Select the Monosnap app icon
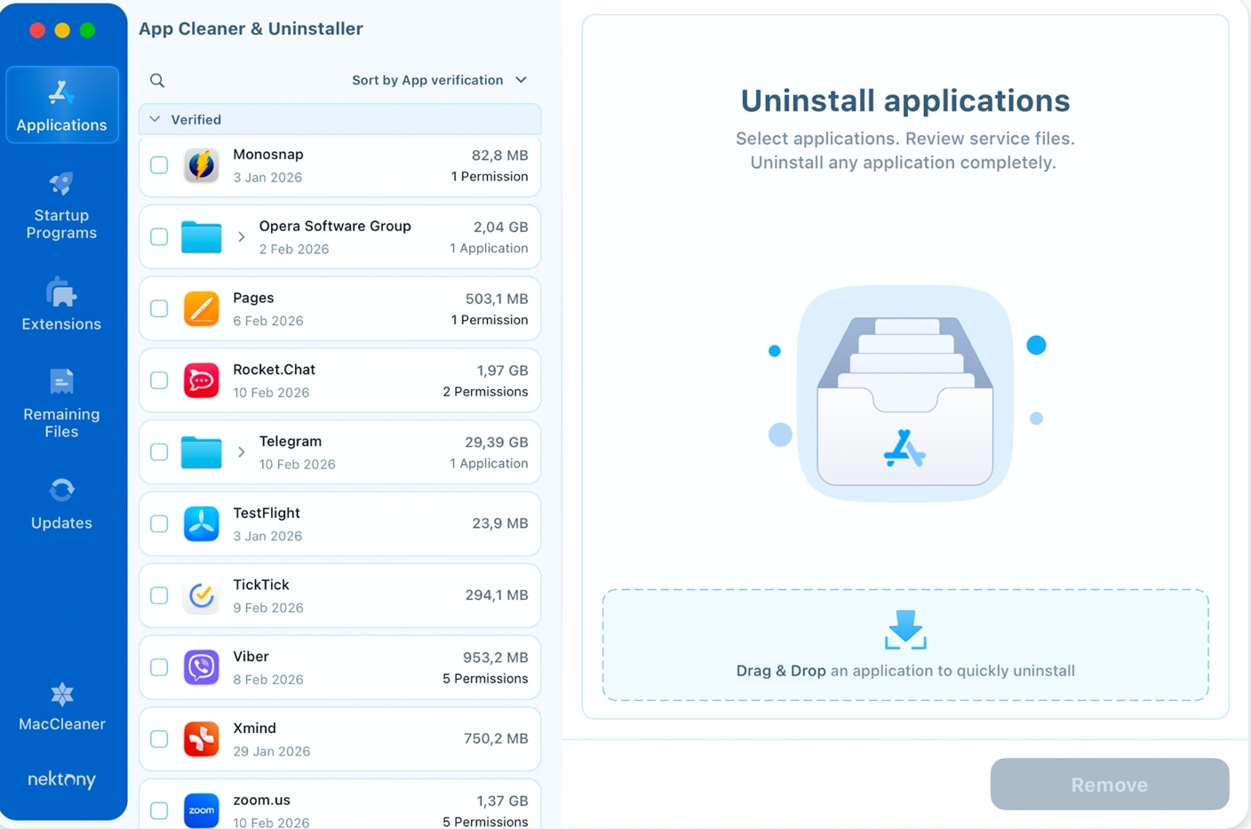1251x829 pixels. (x=202, y=165)
